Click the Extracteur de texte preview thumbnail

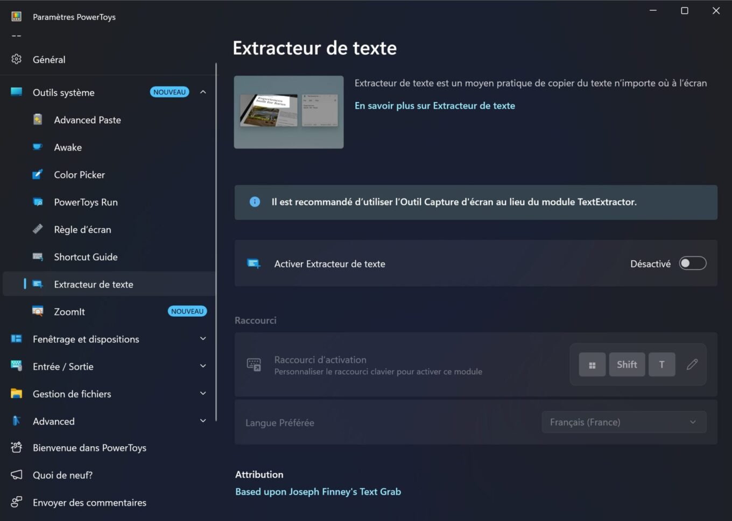(x=289, y=112)
